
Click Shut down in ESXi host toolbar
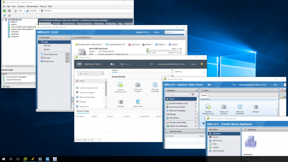[x=134, y=44]
